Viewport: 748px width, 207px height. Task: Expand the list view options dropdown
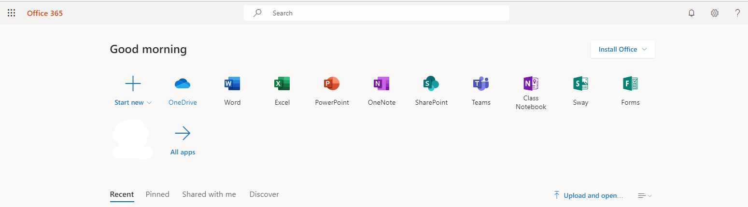click(645, 195)
